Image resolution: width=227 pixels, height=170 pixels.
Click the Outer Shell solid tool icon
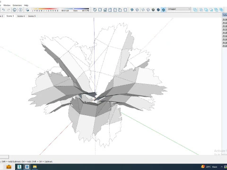(x=195, y=10)
